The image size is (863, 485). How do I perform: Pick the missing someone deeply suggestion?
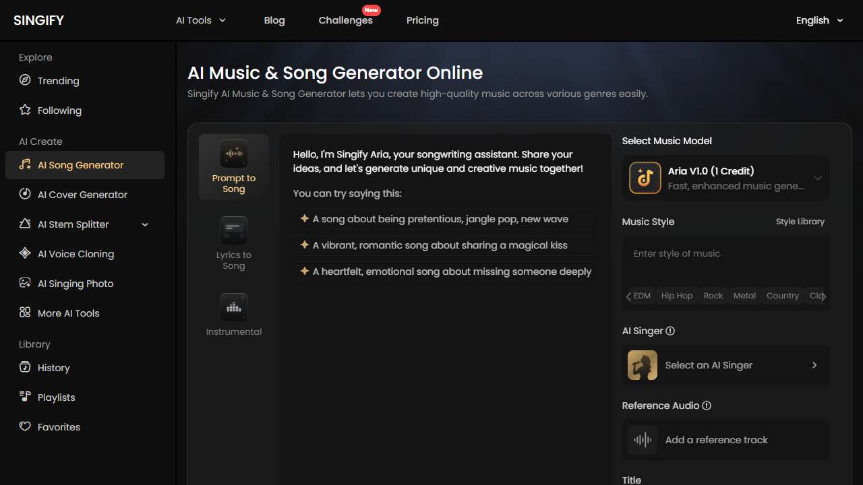[x=445, y=271]
